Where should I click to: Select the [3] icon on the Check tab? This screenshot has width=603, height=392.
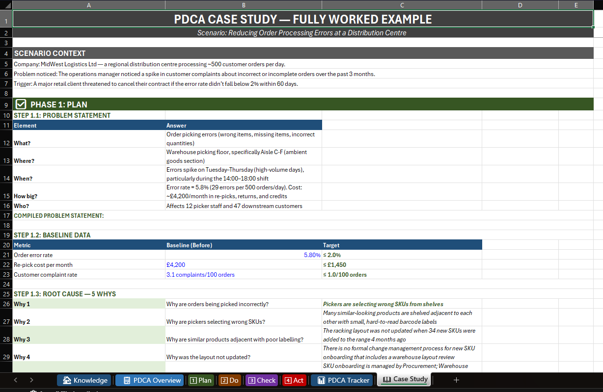pyautogui.click(x=252, y=380)
